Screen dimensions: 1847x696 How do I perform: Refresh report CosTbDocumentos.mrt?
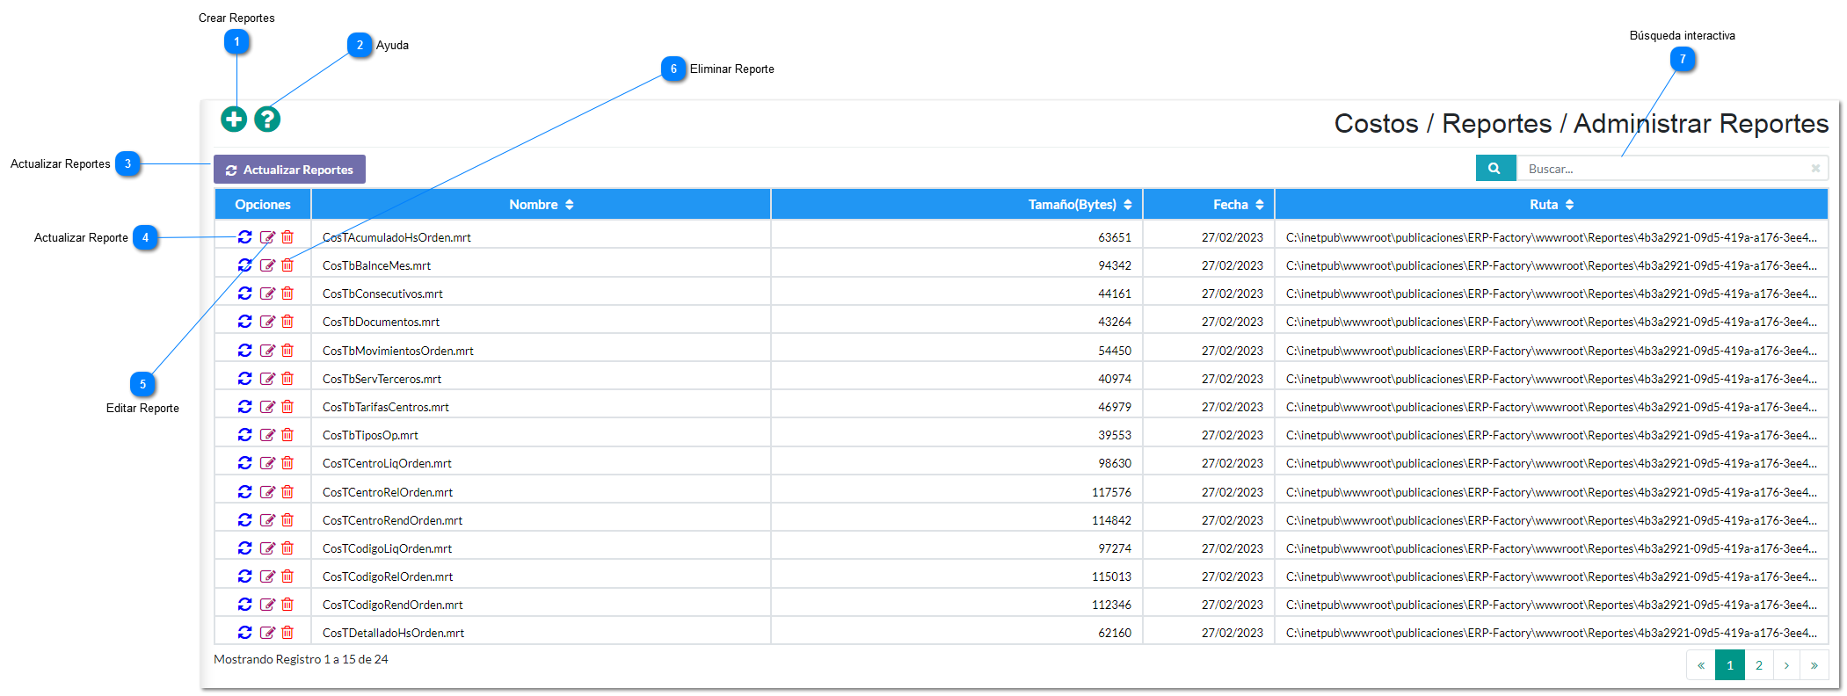click(245, 322)
